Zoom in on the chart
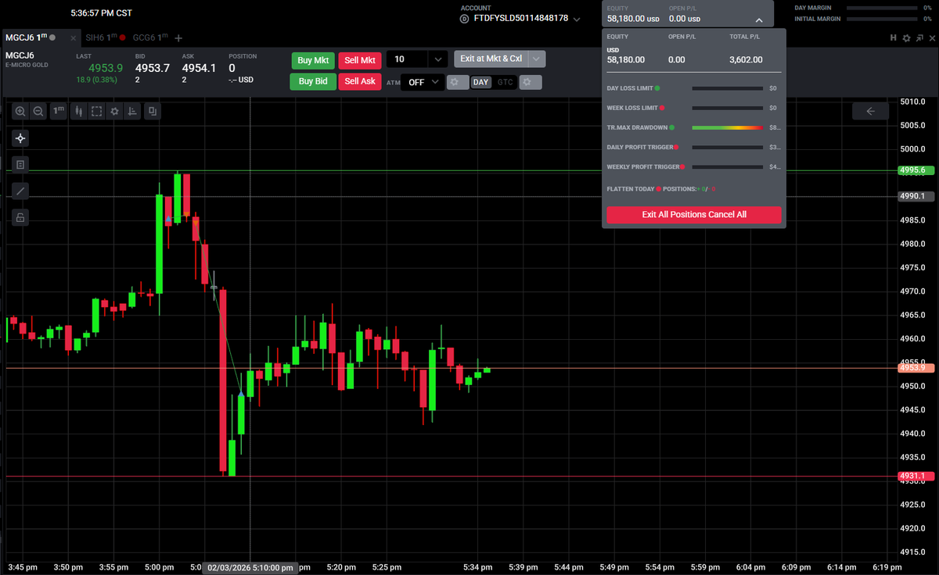This screenshot has height=575, width=939. pyautogui.click(x=20, y=112)
